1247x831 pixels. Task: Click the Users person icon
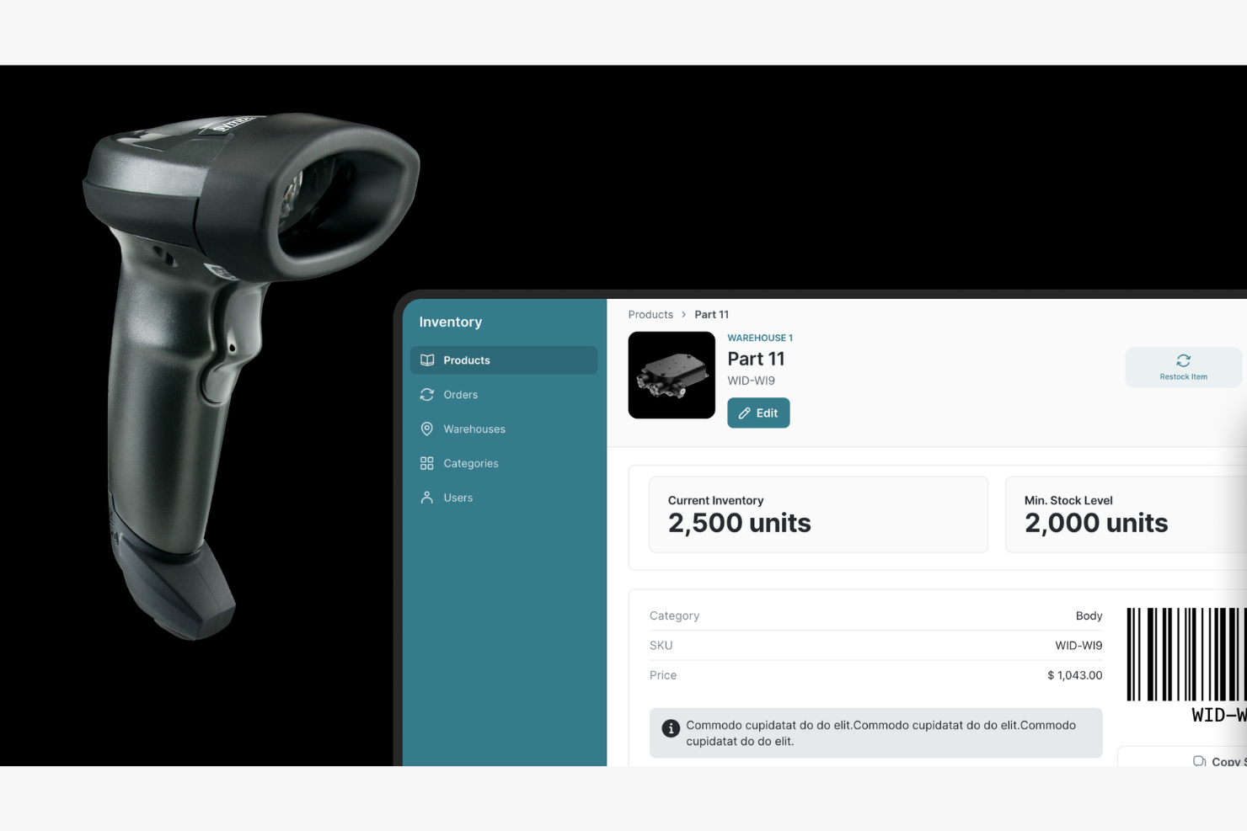pos(427,497)
